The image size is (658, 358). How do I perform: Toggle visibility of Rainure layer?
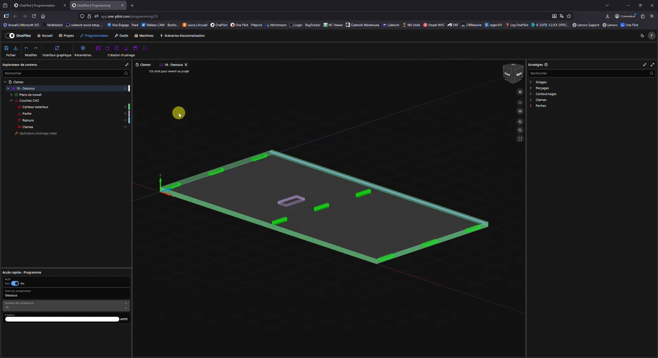tap(125, 120)
